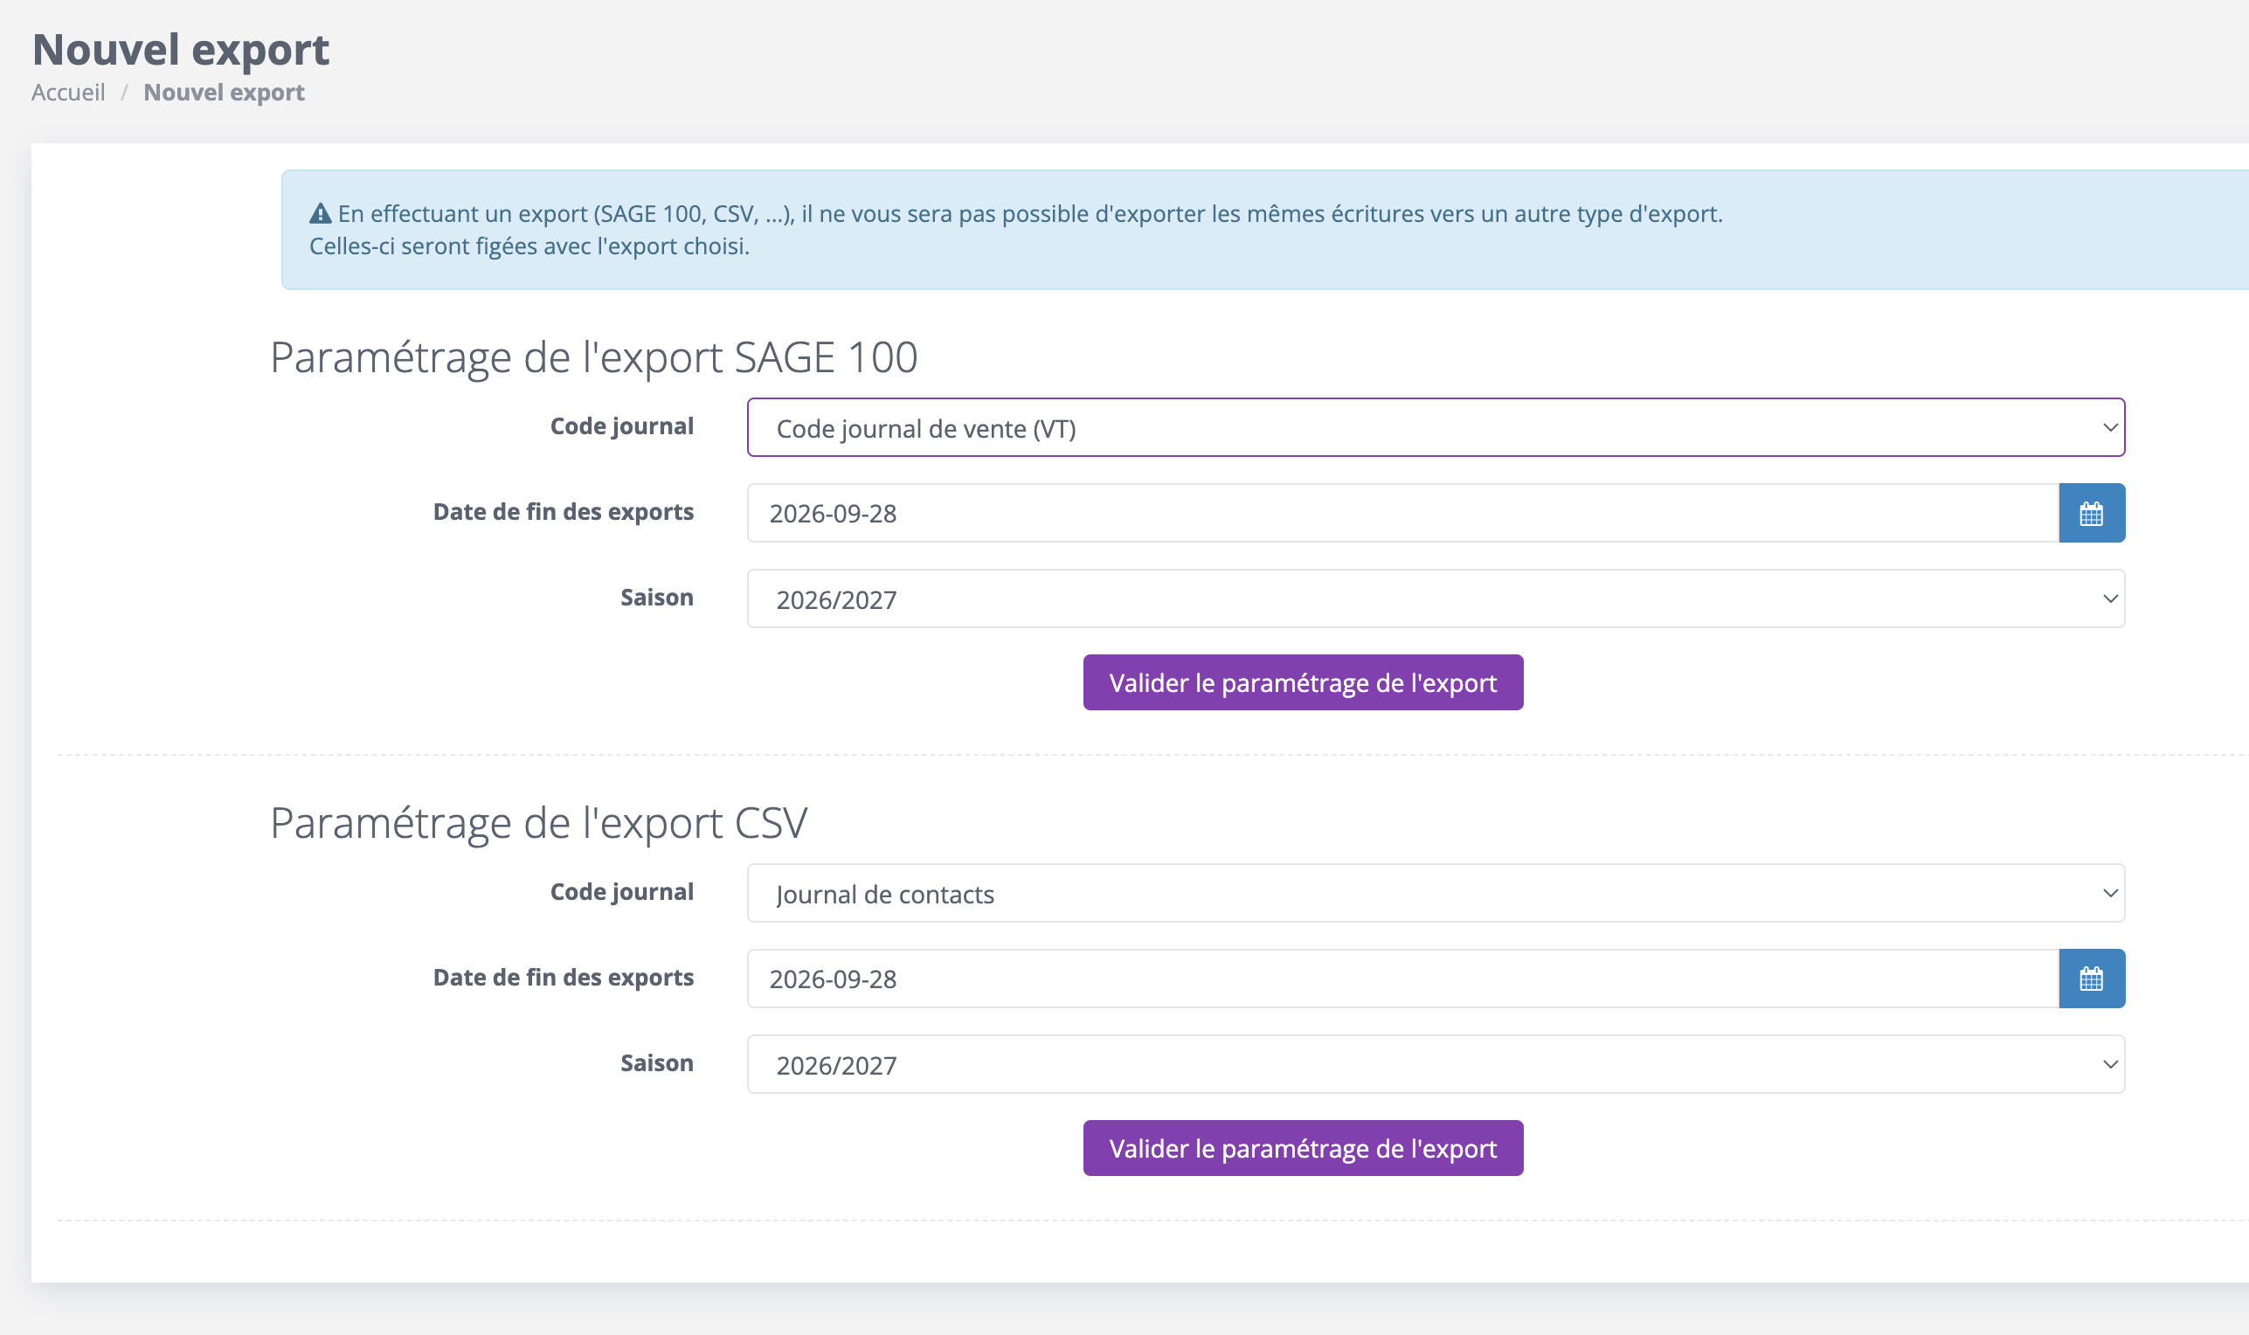Viewport: 2249px width, 1335px height.
Task: Focus the SAGE 100 end date field
Action: tap(1402, 513)
